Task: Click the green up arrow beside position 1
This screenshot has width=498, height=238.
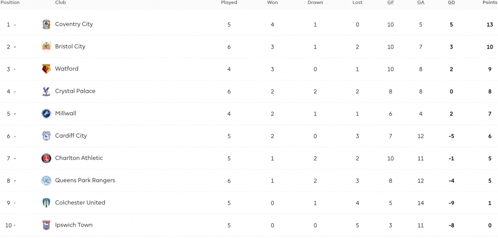Action: (x=15, y=25)
